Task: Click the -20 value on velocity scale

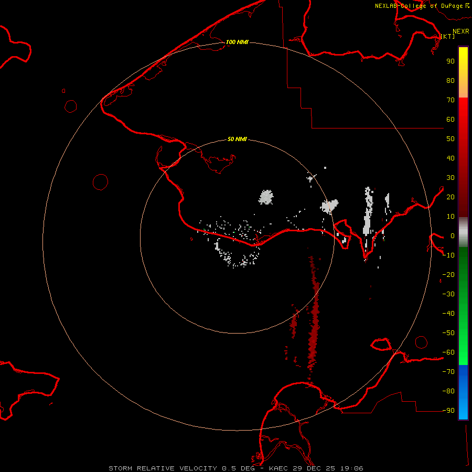Action: pos(448,274)
